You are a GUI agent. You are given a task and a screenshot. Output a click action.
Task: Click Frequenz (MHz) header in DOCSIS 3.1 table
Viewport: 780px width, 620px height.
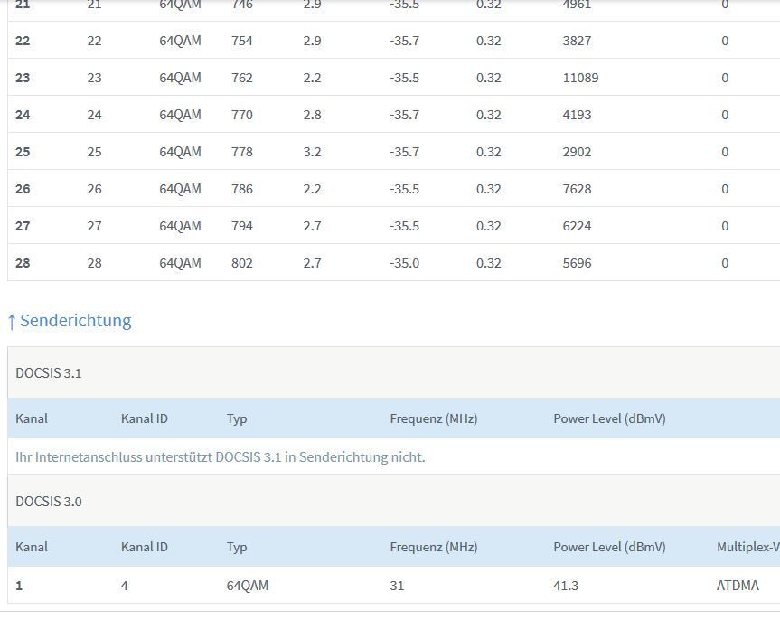tap(434, 418)
